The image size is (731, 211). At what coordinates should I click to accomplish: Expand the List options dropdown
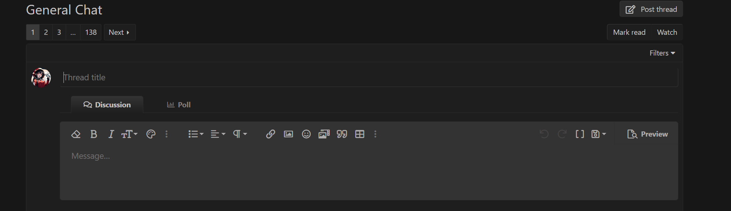point(196,134)
